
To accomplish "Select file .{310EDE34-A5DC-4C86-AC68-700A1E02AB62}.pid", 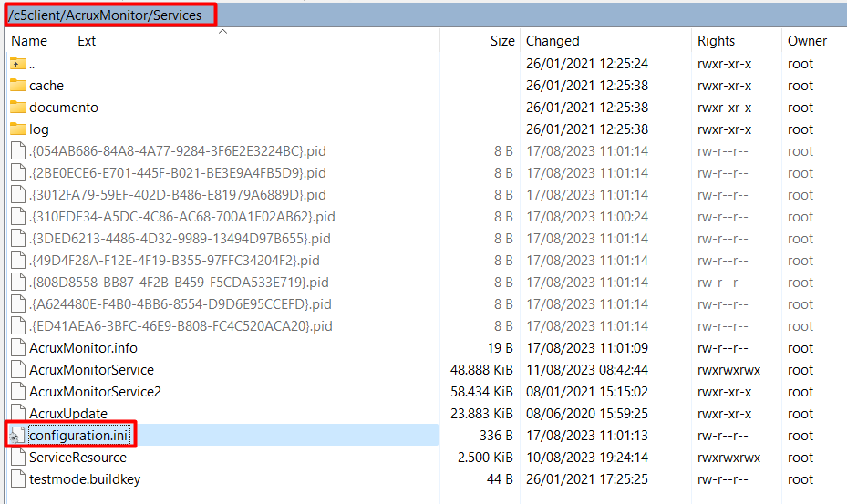I will coord(182,217).
